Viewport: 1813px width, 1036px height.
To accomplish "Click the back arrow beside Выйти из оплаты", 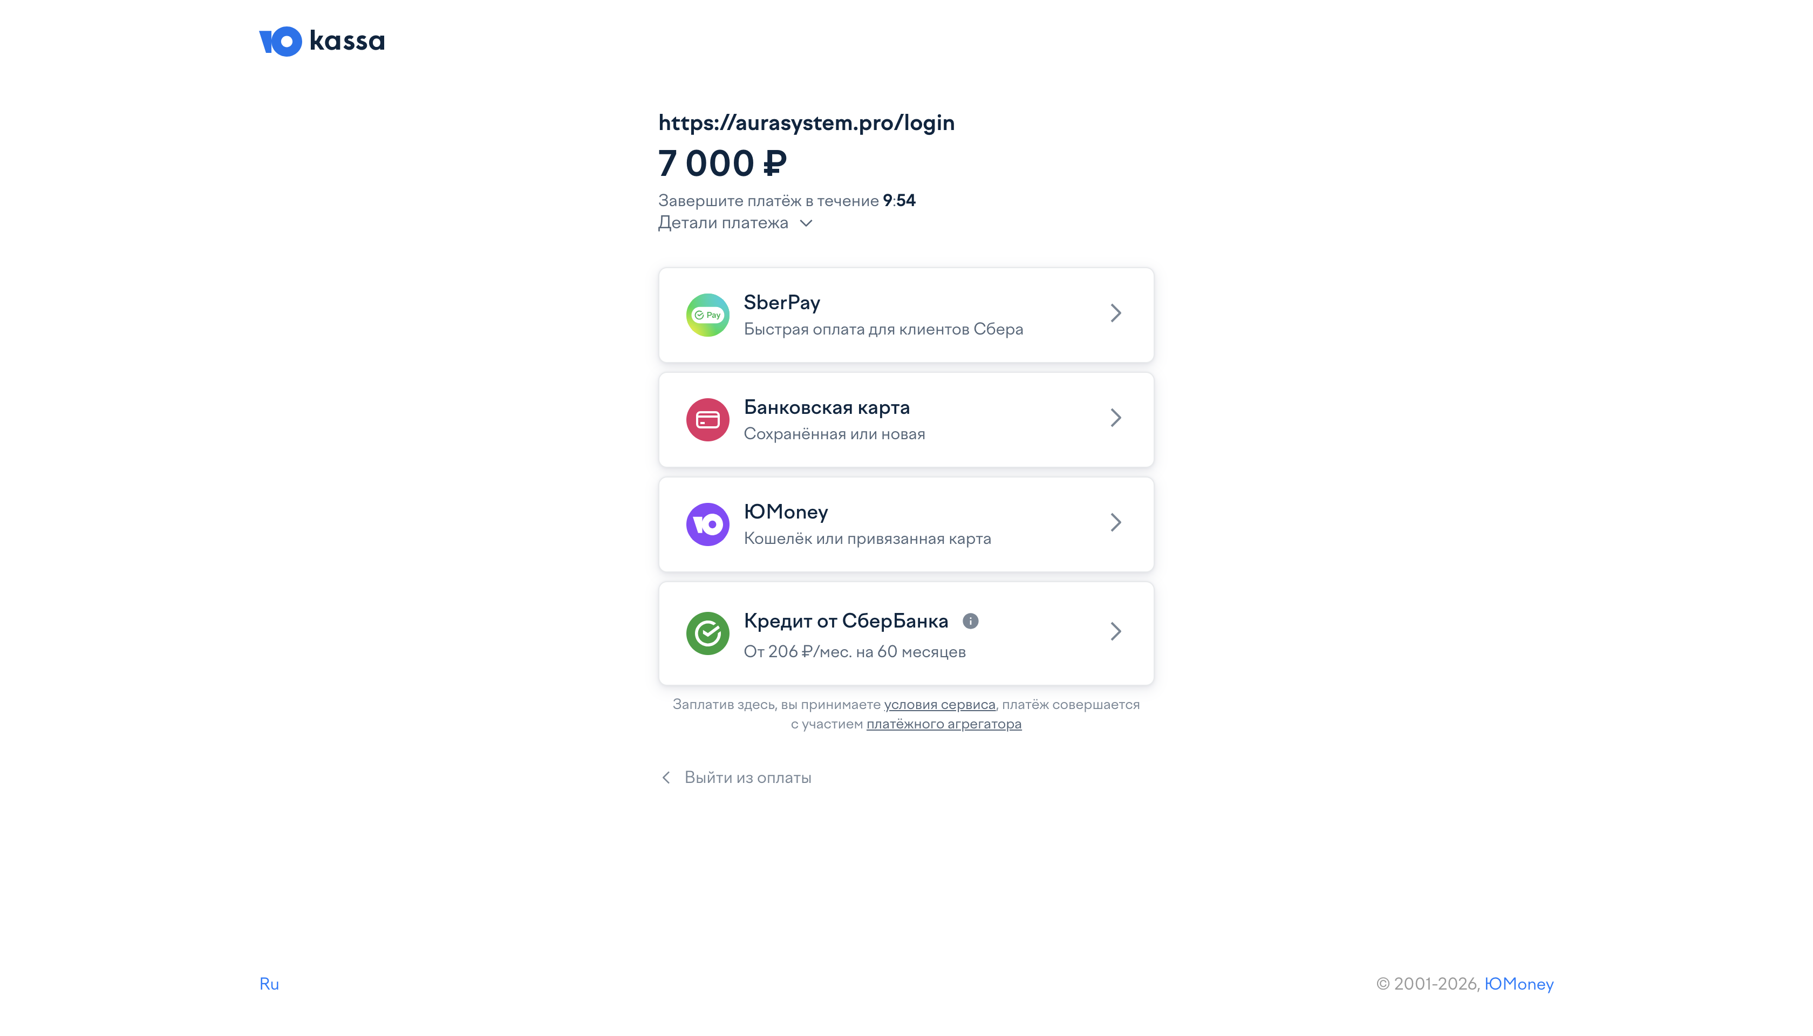I will pyautogui.click(x=666, y=778).
